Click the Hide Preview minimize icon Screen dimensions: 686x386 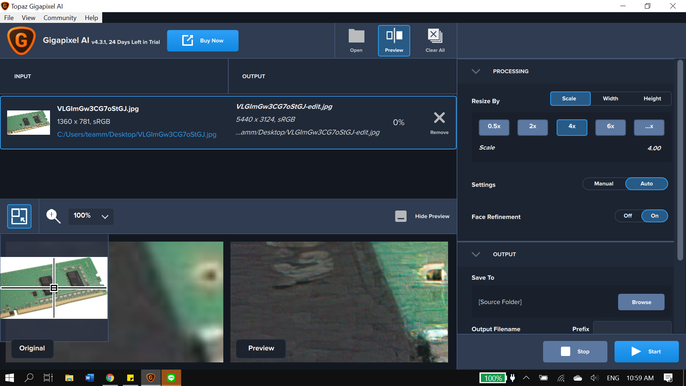click(x=401, y=216)
